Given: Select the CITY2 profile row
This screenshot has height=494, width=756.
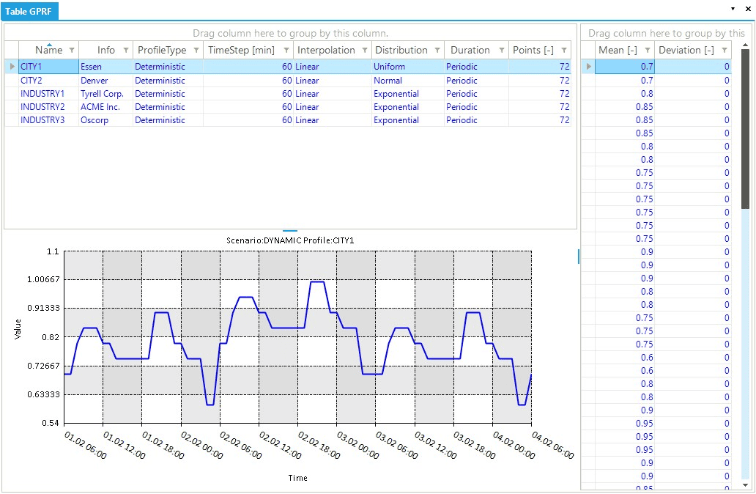Looking at the screenshot, I should click(x=31, y=81).
